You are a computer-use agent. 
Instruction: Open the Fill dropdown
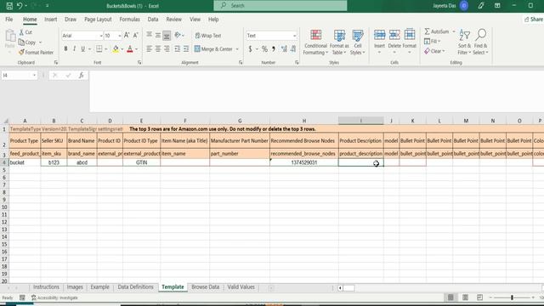(x=433, y=42)
